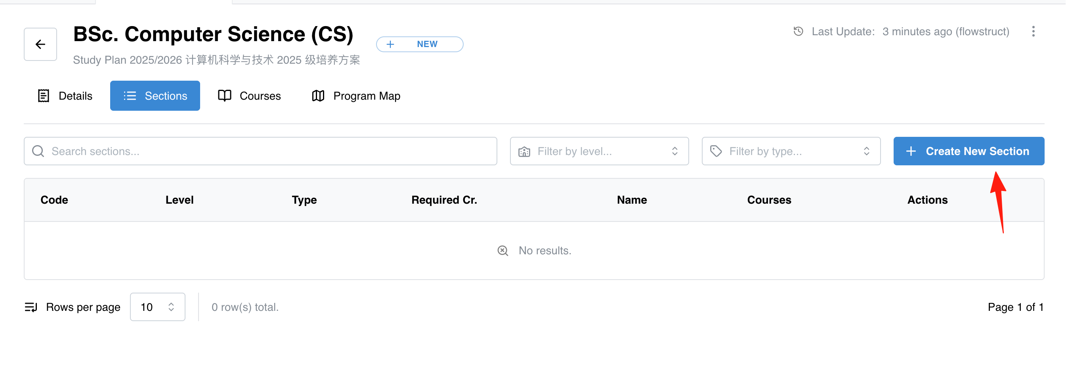Click the BSc. Computer Science (CS) title

coord(213,34)
